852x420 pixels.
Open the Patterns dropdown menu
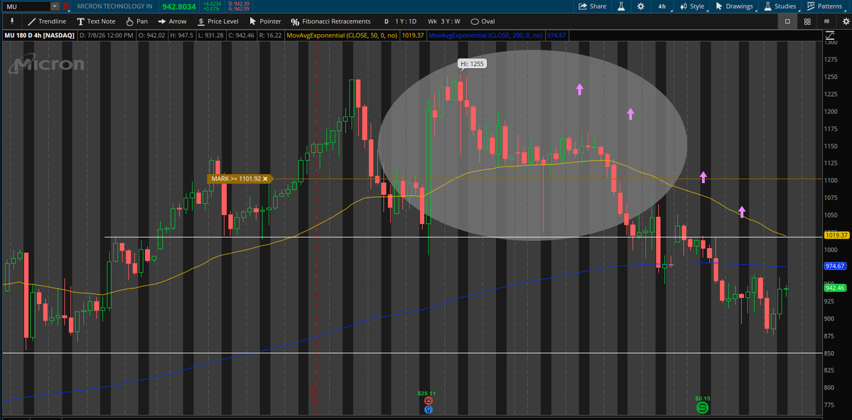pyautogui.click(x=825, y=6)
